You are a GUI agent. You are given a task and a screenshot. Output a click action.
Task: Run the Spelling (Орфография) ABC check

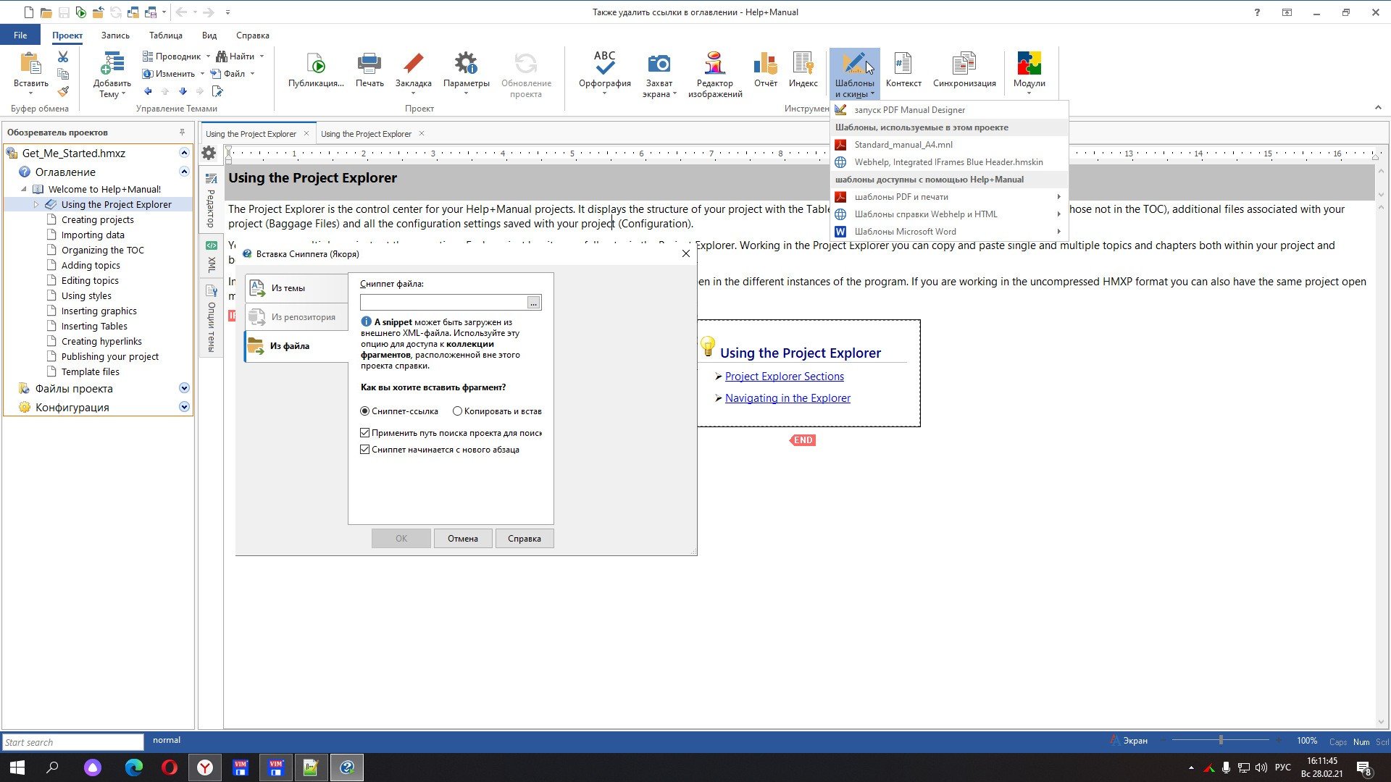(x=604, y=64)
